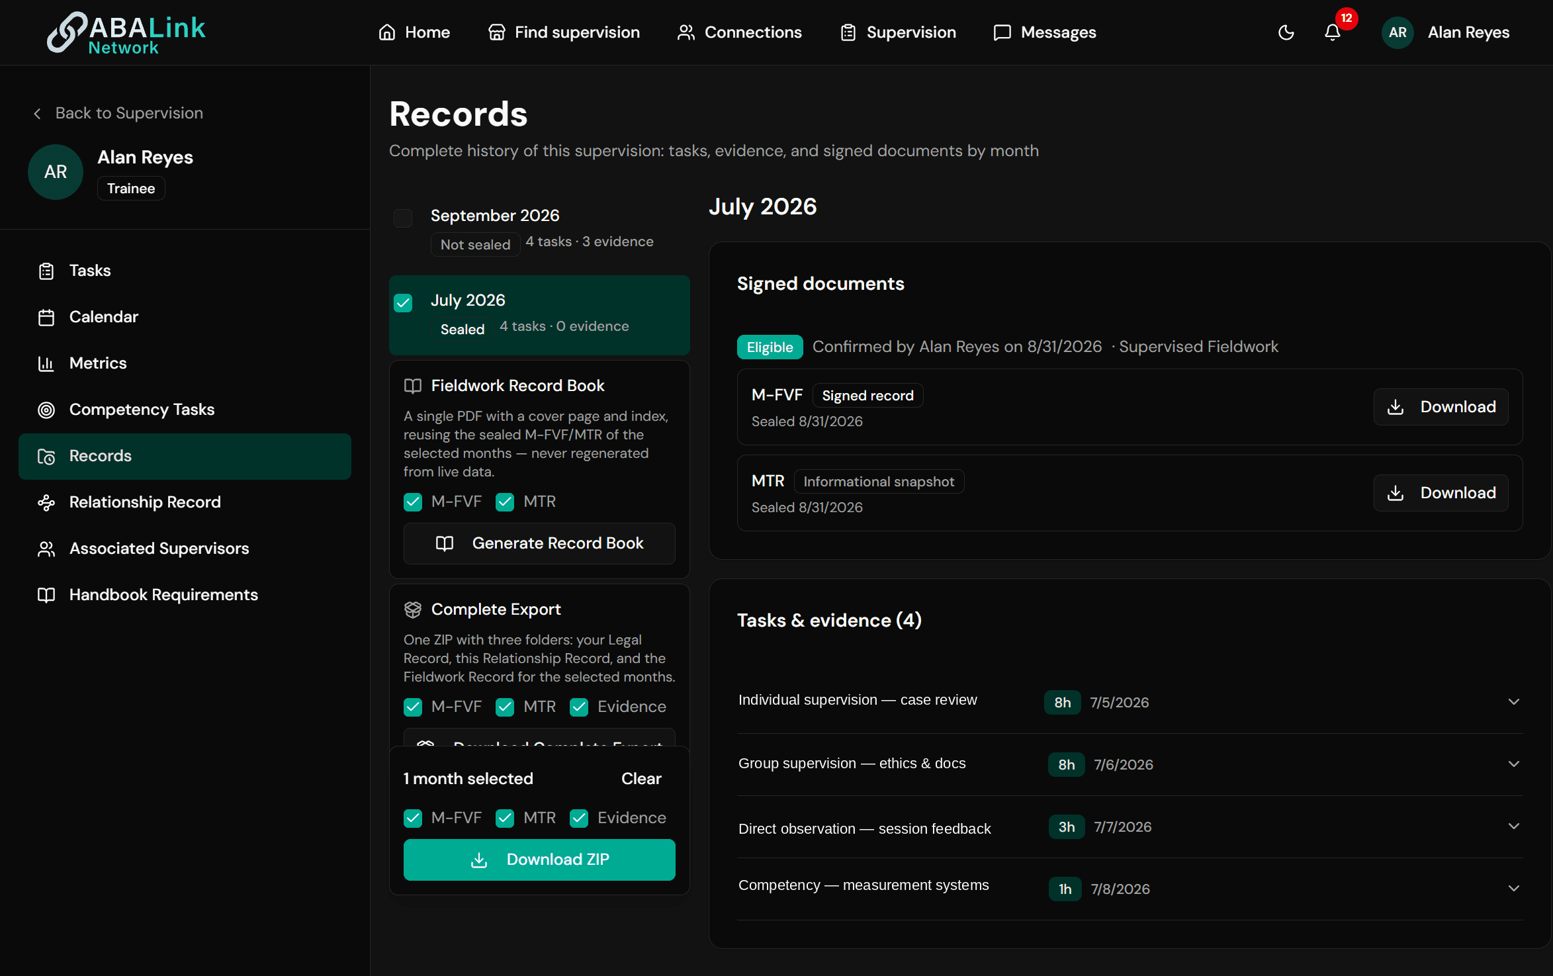Image resolution: width=1553 pixels, height=976 pixels.
Task: Click the ABALink Network logo
Action: point(126,32)
